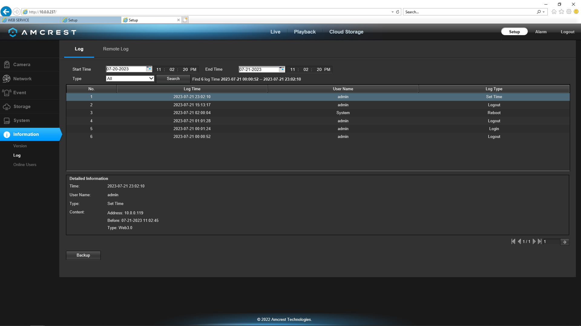
Task: Click the smiley feedback icon
Action: (x=576, y=12)
